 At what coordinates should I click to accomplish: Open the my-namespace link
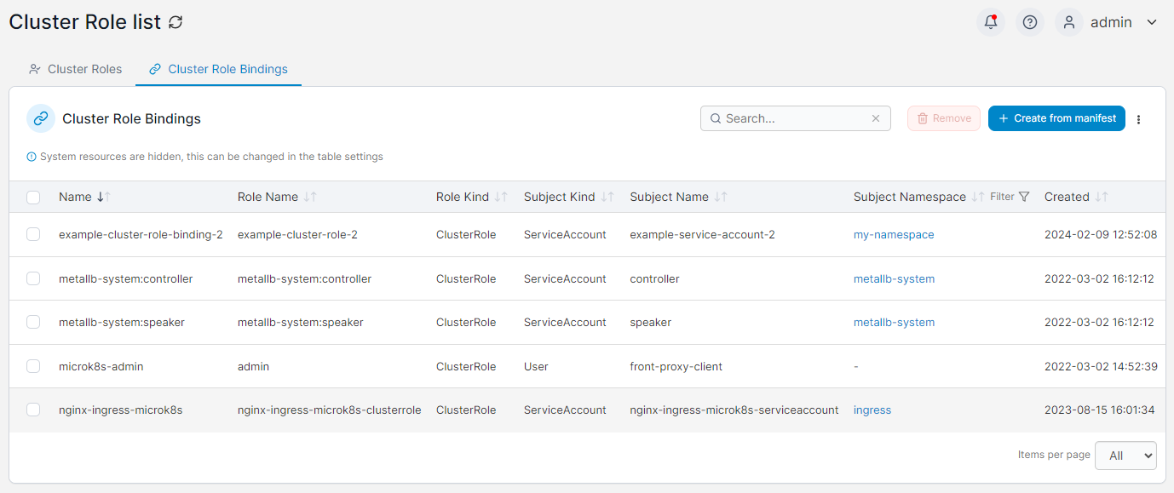click(x=894, y=234)
